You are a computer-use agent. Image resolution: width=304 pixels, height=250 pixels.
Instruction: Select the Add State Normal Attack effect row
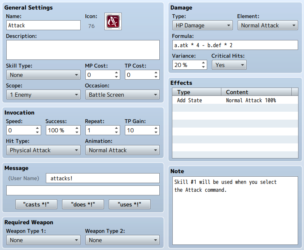click(235, 100)
